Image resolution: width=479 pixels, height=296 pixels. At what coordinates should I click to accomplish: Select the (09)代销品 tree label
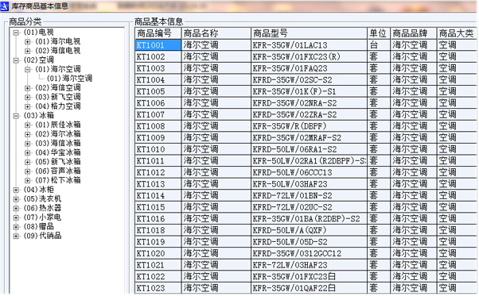42,236
